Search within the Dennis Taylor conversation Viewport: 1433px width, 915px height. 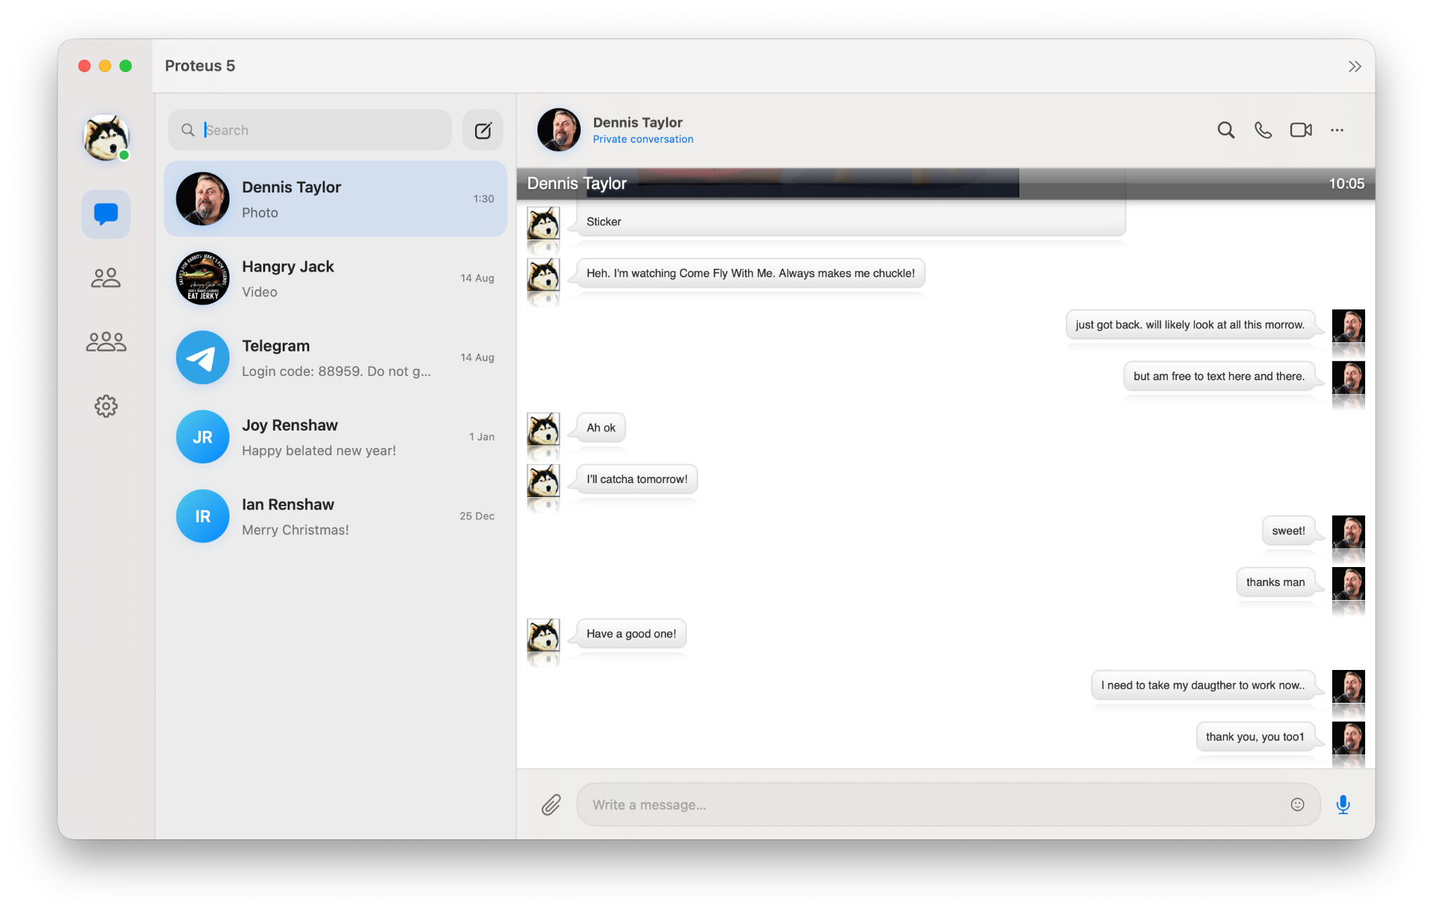1225,130
